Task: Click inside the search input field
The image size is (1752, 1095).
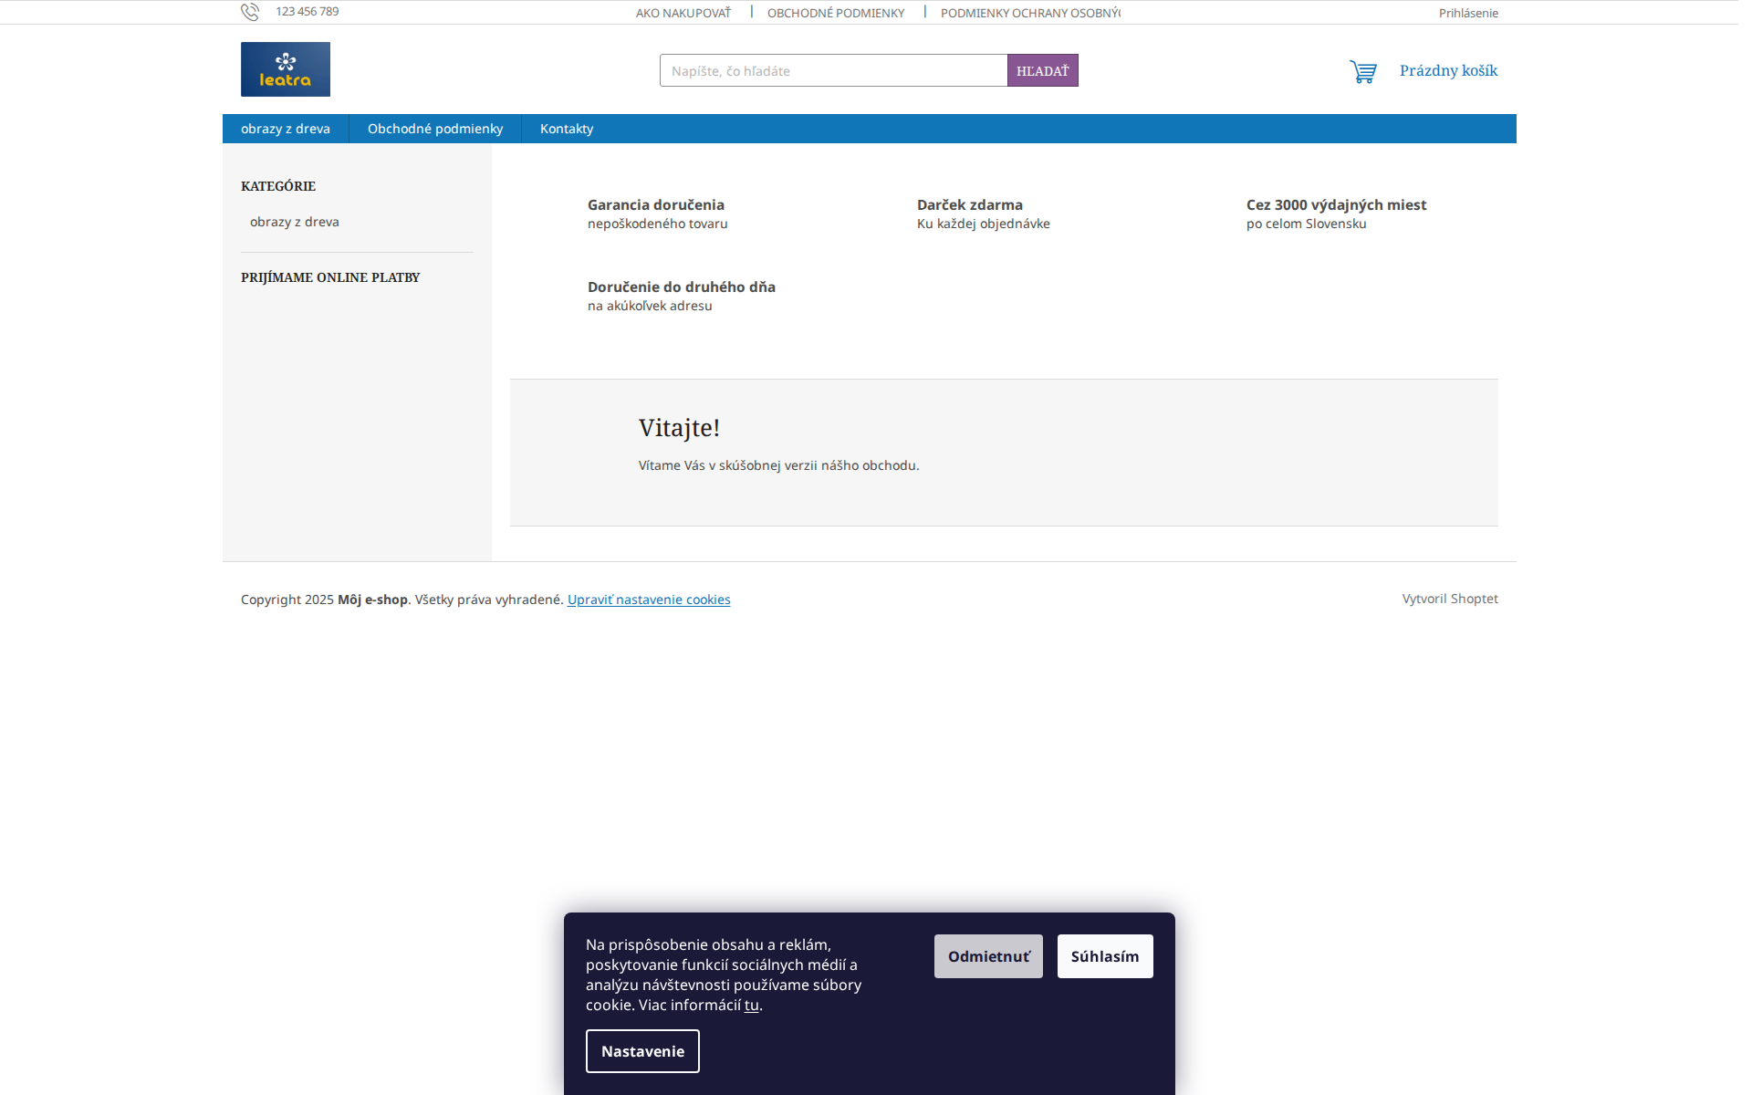Action: tap(832, 70)
